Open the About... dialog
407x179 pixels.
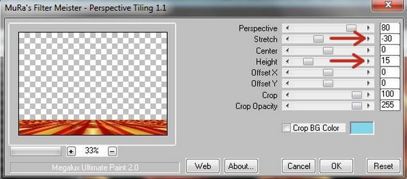[x=241, y=166]
